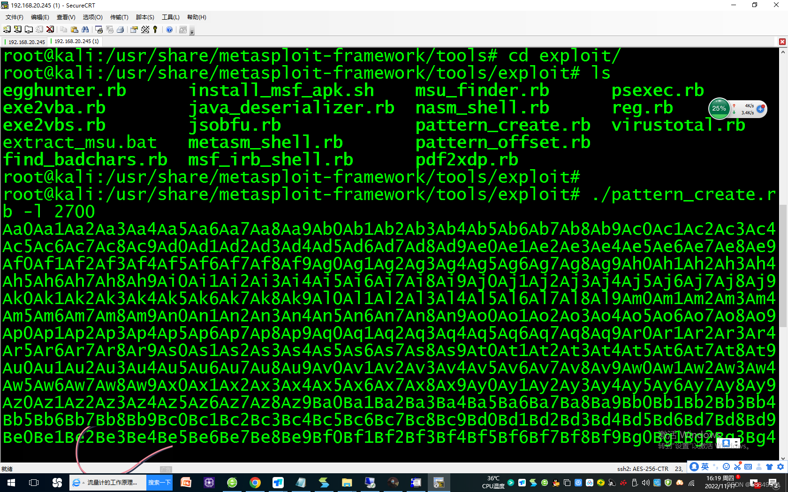Open the 帮助(H) menu
The width and height of the screenshot is (788, 492).
coord(197,17)
